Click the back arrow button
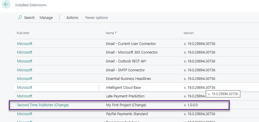The width and height of the screenshot is (259, 122). tap(6, 5)
